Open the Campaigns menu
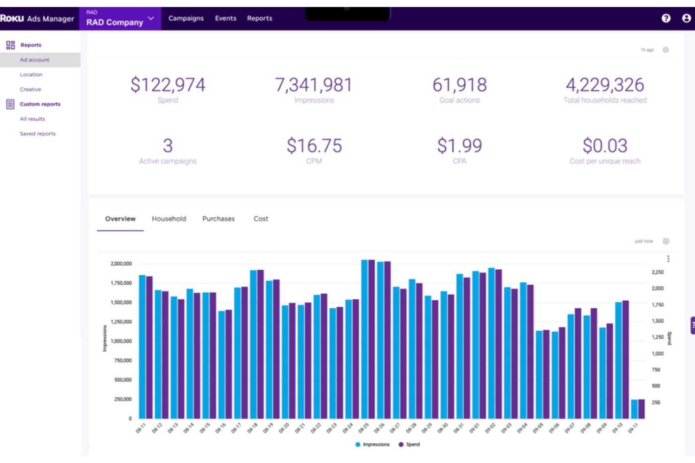 pos(186,18)
